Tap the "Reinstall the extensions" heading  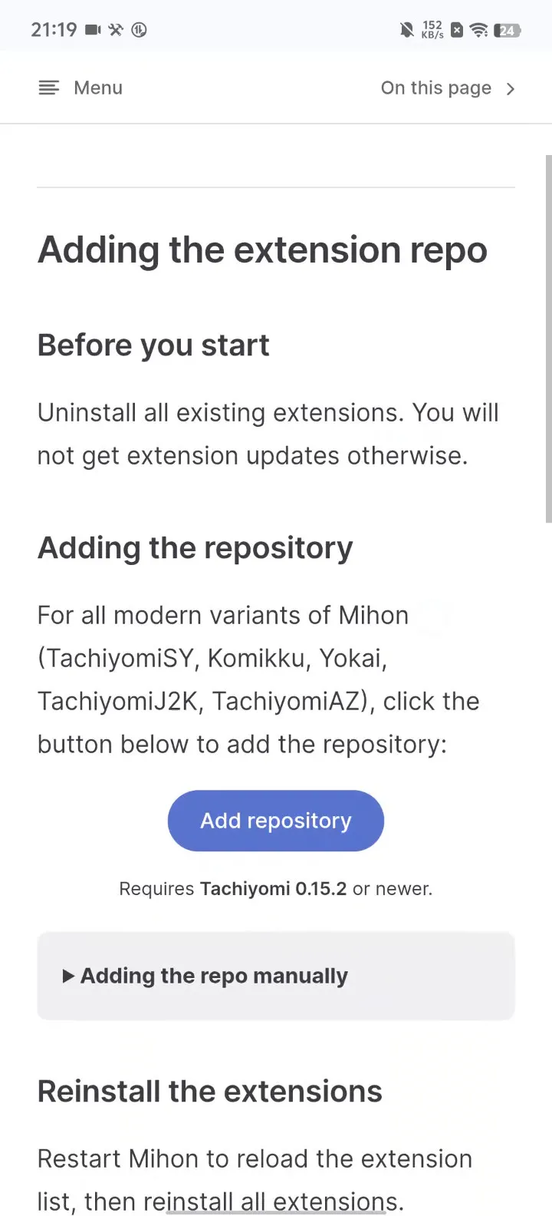(x=209, y=1091)
